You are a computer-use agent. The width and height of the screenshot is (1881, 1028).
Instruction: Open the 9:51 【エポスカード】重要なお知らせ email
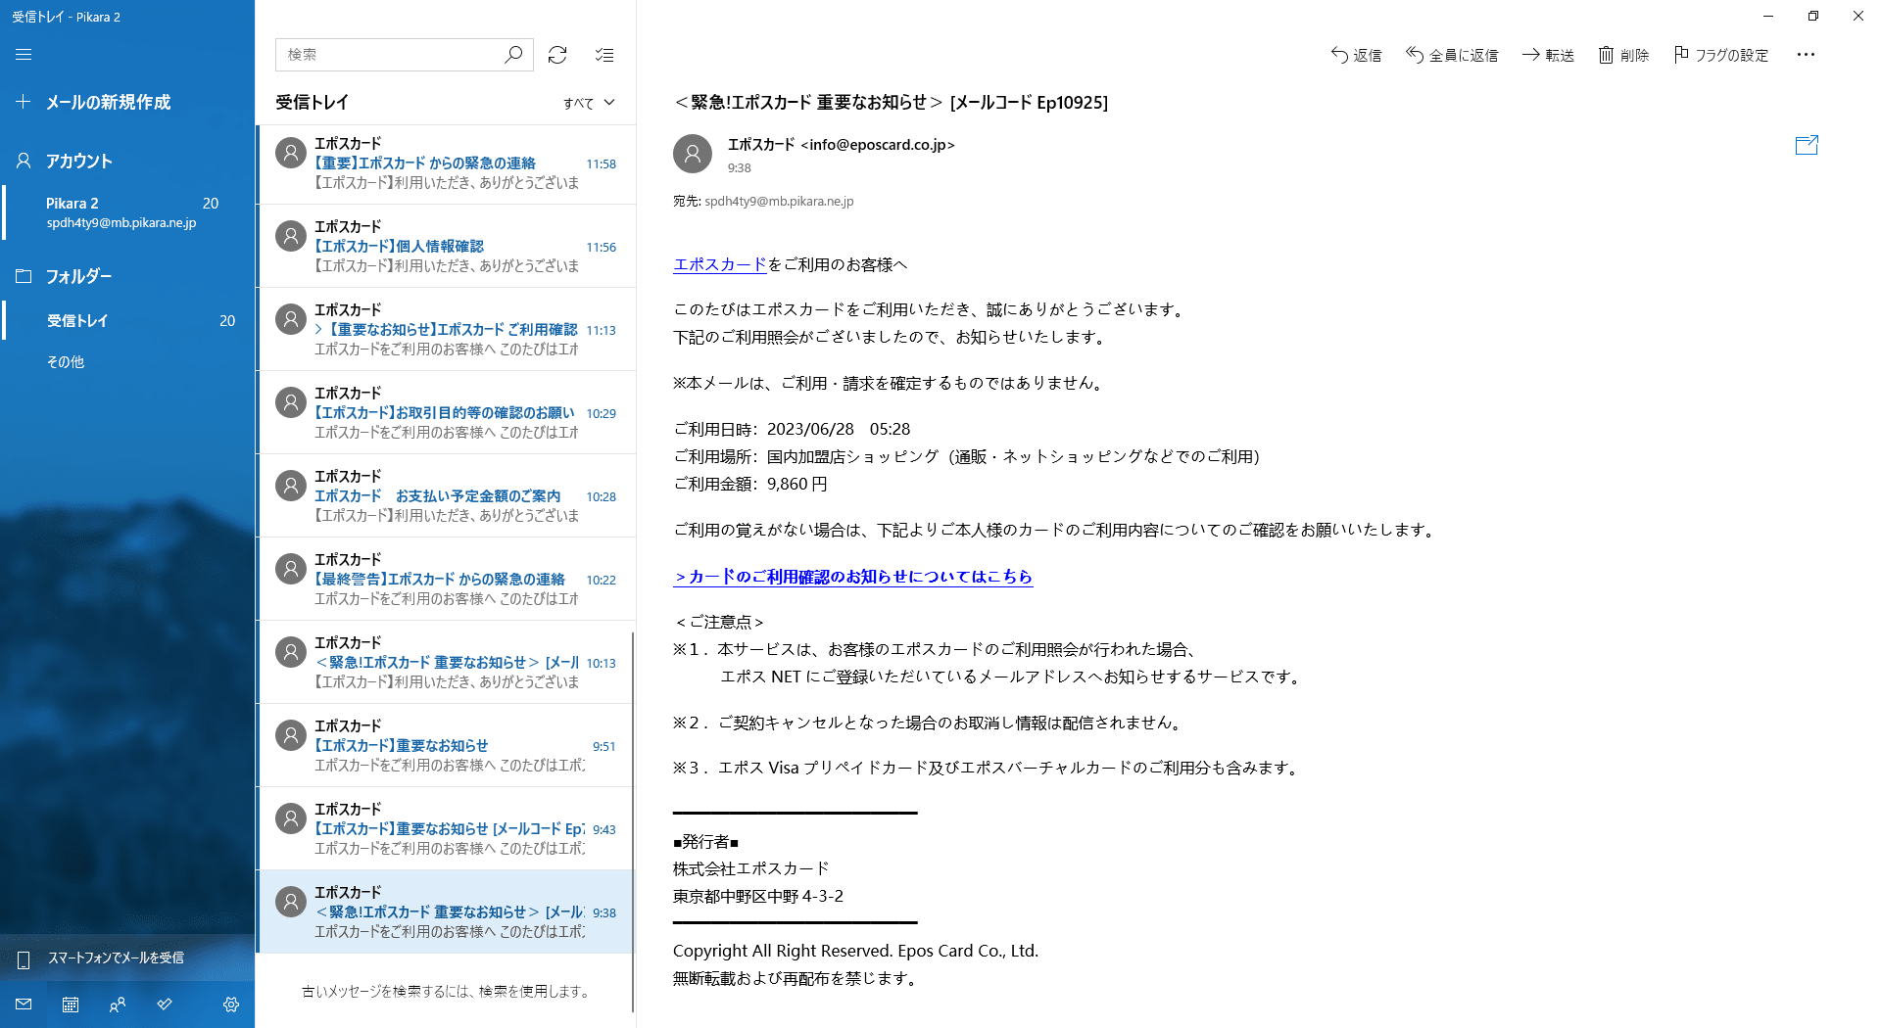point(447,745)
